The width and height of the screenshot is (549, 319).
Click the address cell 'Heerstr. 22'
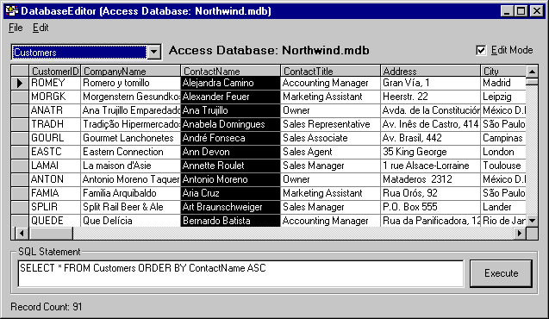430,97
